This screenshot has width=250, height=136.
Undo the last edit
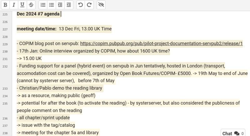(x=81, y=5)
